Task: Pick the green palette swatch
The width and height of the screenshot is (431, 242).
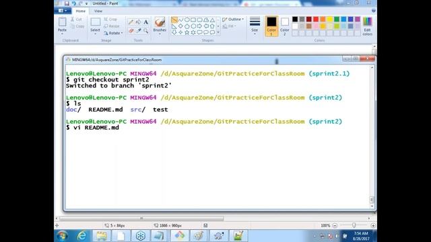Action: coord(337,19)
